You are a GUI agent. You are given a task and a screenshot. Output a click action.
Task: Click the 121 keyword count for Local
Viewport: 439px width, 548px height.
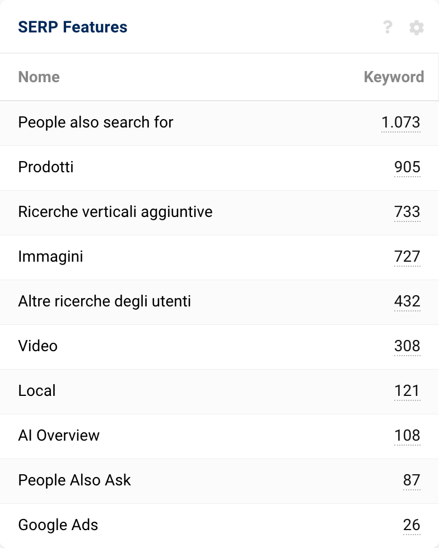[407, 391]
